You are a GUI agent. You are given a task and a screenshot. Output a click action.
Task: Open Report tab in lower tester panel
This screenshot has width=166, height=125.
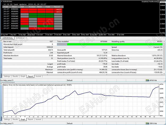coord(30,119)
